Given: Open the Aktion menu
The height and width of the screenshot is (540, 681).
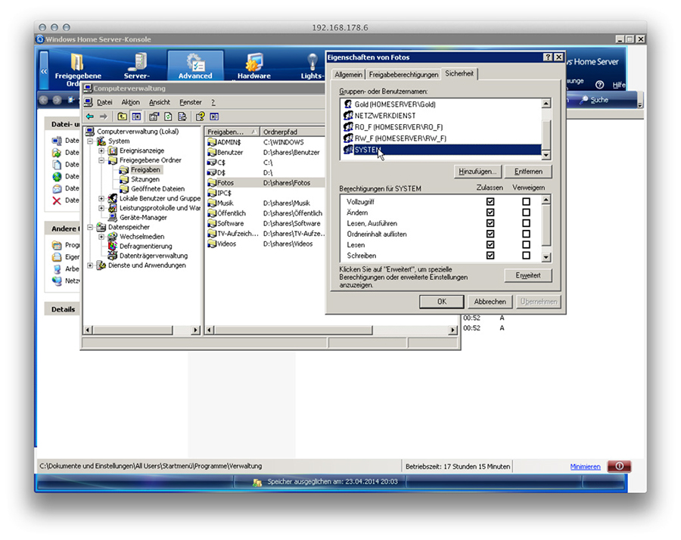Looking at the screenshot, I should coord(131,102).
